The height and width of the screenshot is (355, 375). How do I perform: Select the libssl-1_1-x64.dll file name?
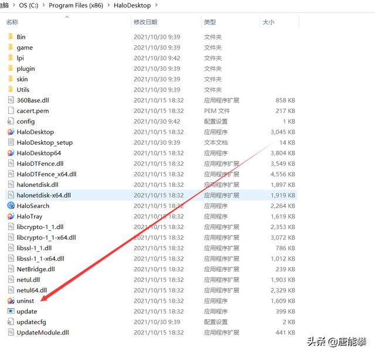coord(40,258)
